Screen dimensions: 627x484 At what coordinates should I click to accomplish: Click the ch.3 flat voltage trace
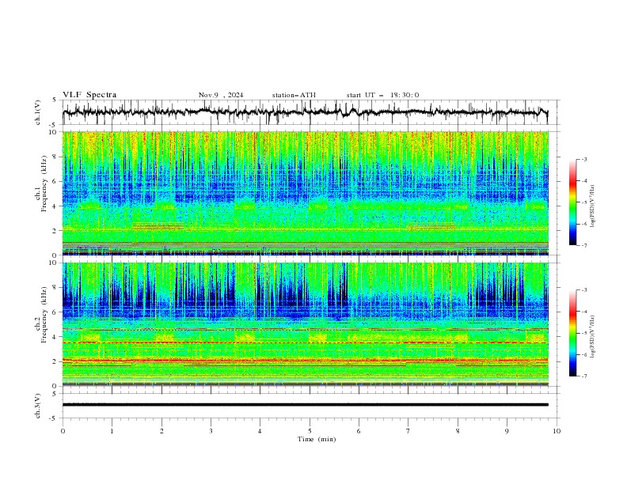point(305,405)
